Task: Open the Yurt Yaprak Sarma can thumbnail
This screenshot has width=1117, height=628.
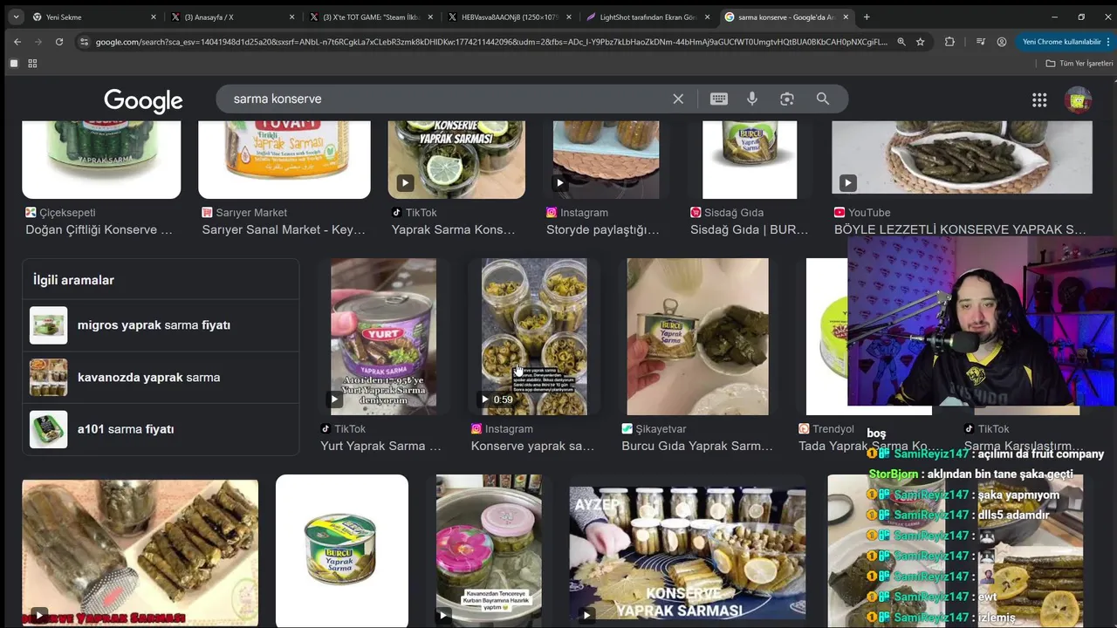Action: click(383, 336)
